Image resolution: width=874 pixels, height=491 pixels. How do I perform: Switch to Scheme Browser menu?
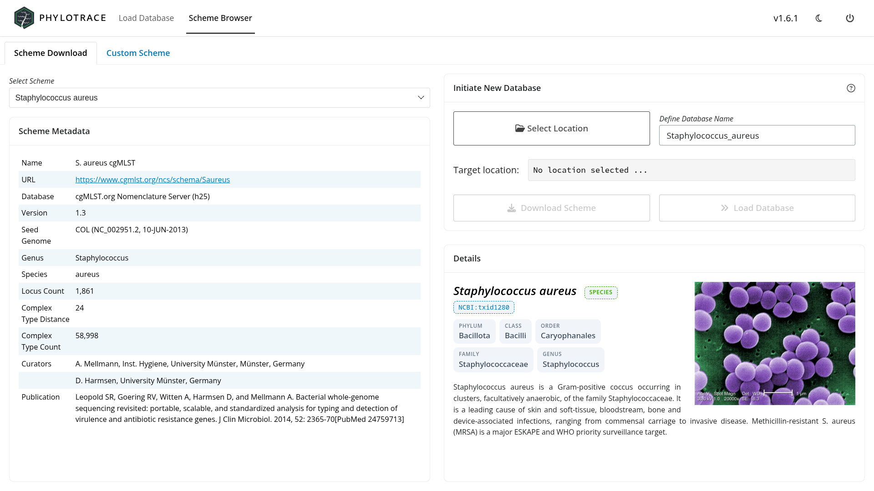click(x=220, y=18)
